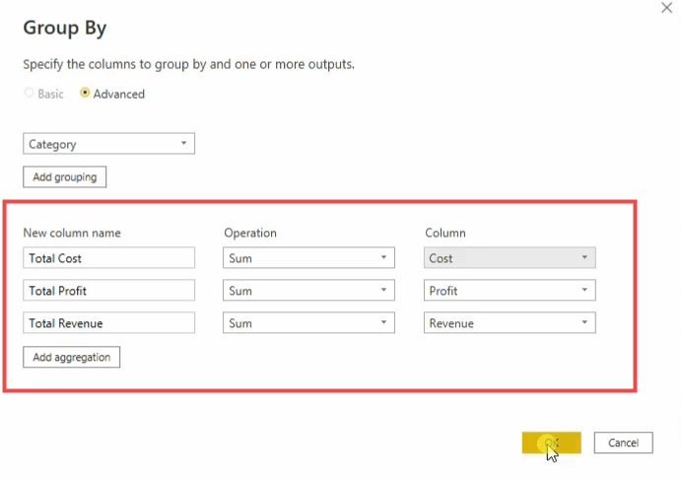This screenshot has width=682, height=480.
Task: Click the Add aggregation button
Action: 71,357
